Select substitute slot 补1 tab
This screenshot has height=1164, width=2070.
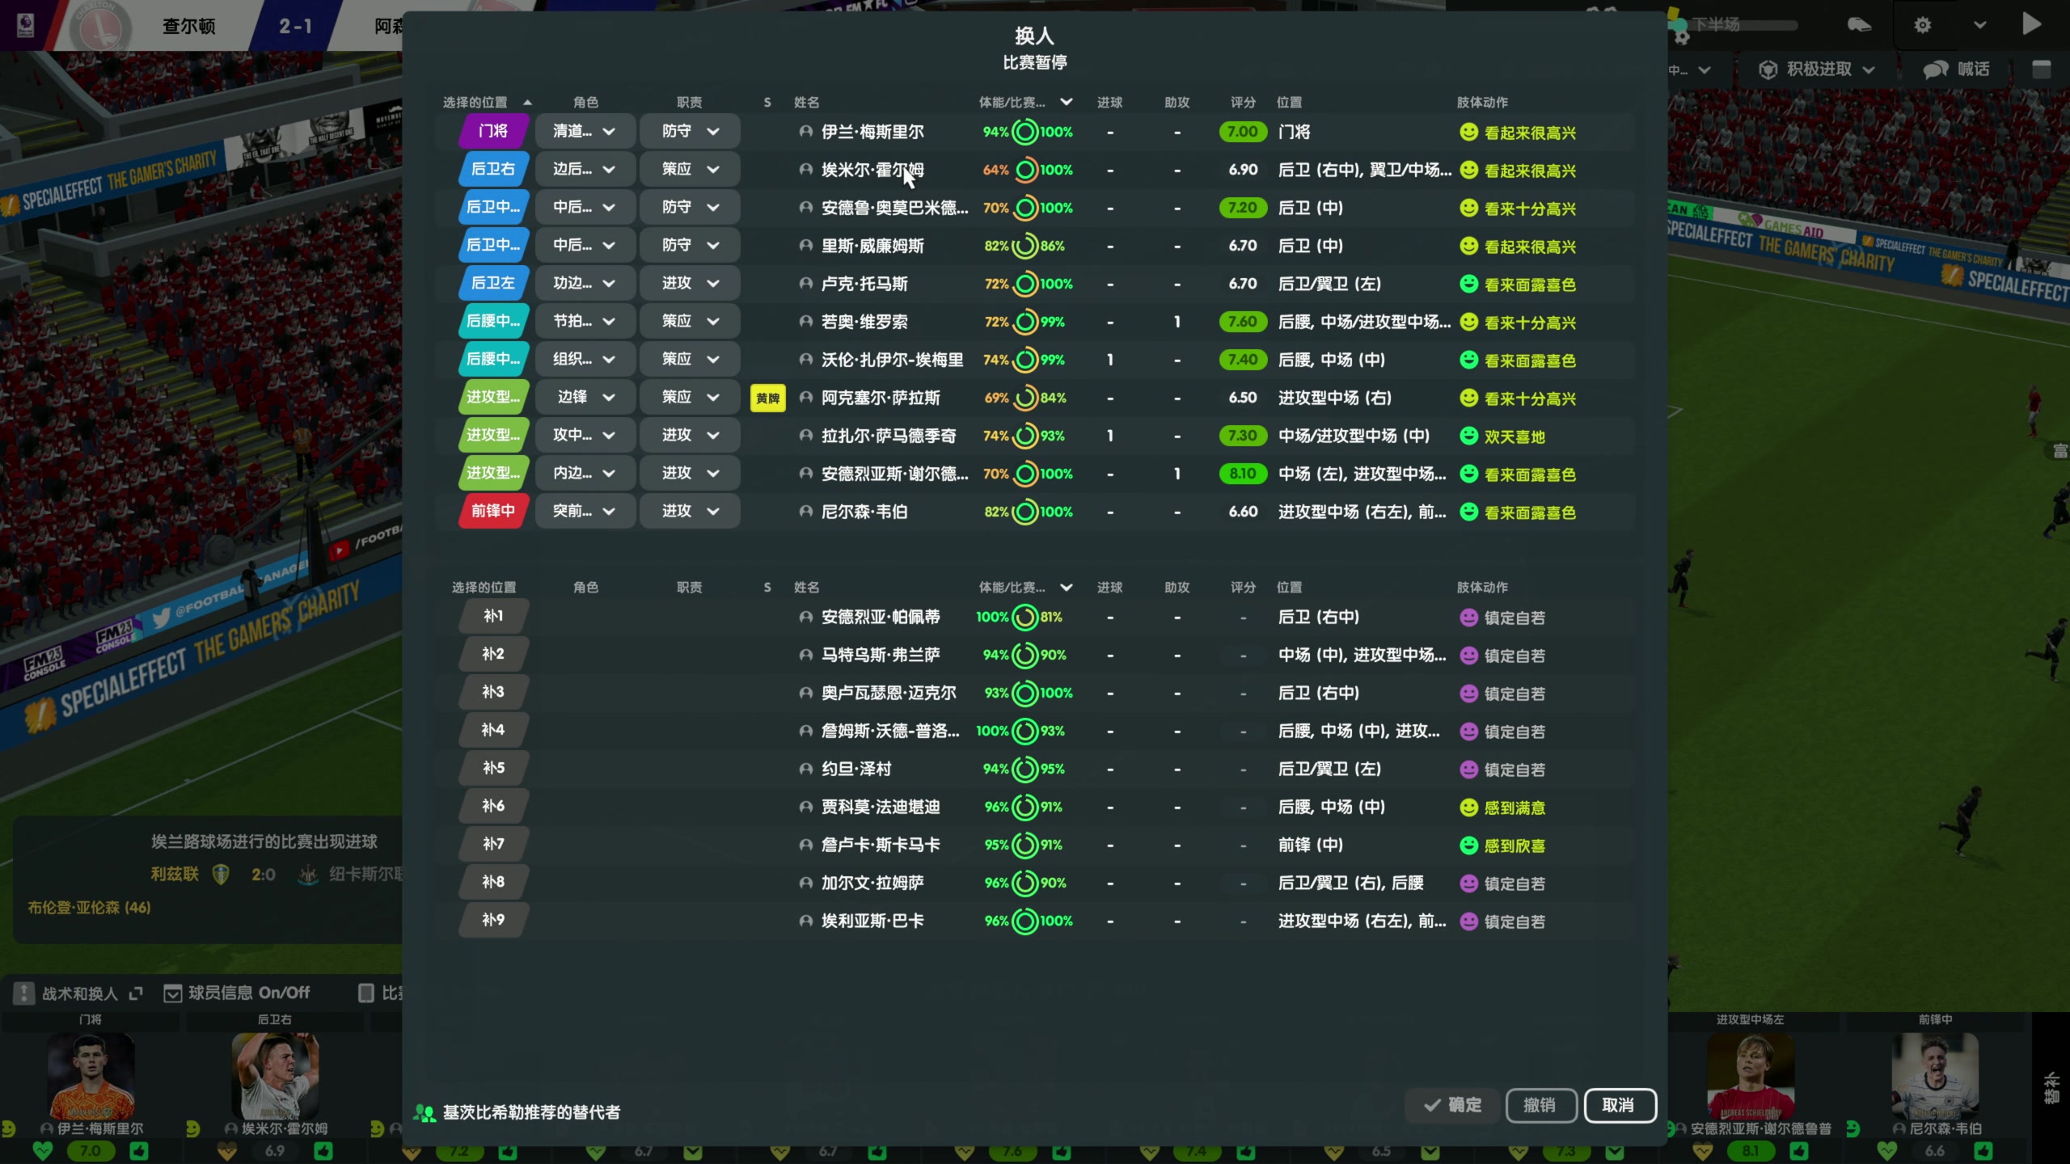493,617
